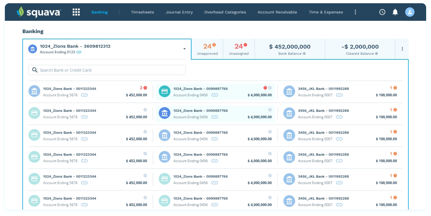Show the Cleared Balance info icon
This screenshot has width=431, height=216.
coord(376,53)
